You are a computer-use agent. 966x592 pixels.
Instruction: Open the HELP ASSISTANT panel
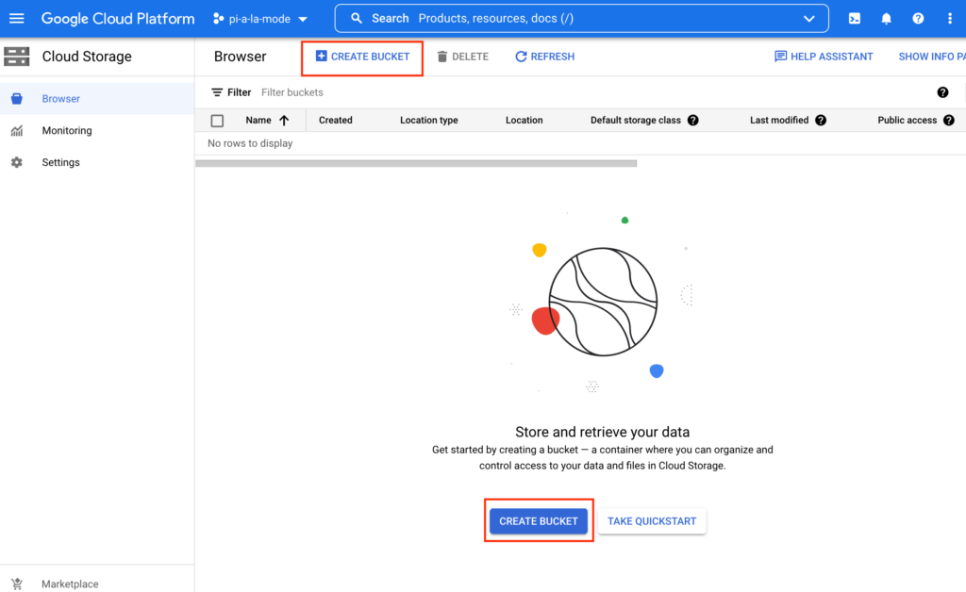[x=823, y=57]
